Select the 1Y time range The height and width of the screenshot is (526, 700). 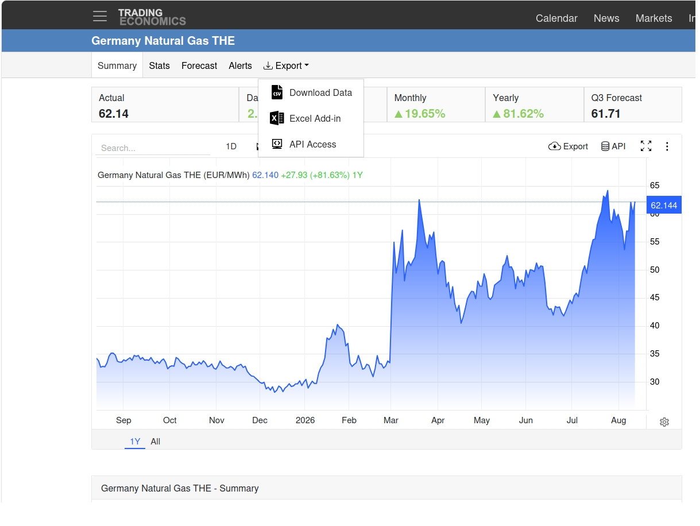[135, 442]
